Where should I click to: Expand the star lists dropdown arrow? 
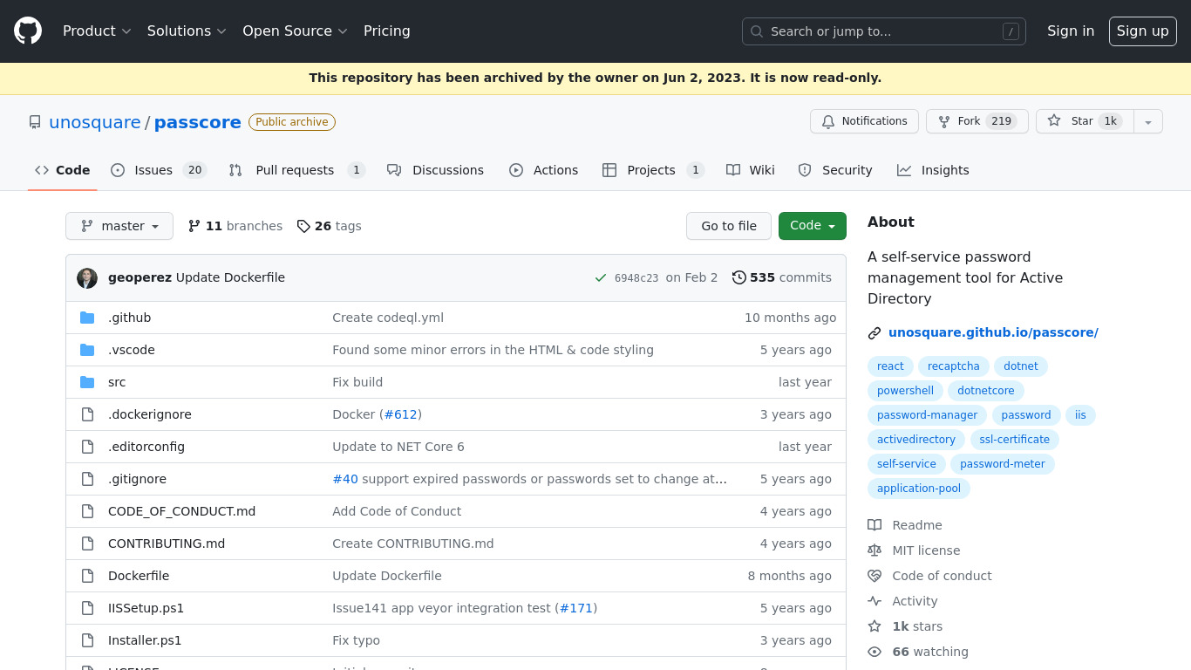pos(1148,121)
